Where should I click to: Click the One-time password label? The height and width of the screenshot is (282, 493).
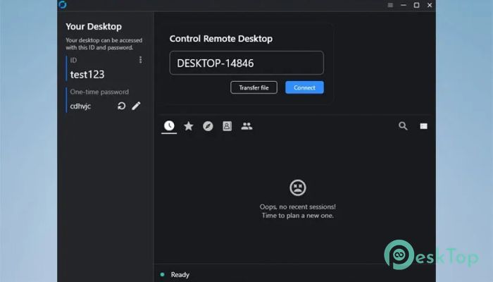pos(99,92)
